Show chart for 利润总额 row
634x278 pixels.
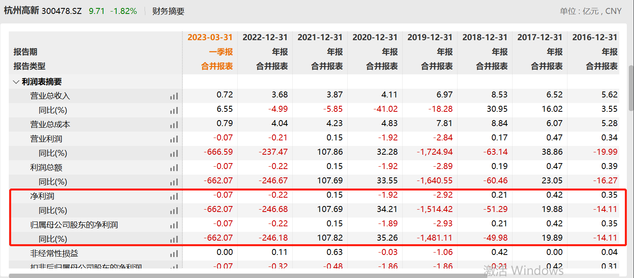(x=174, y=168)
